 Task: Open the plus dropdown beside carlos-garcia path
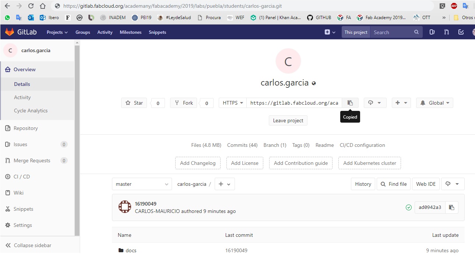click(x=224, y=184)
